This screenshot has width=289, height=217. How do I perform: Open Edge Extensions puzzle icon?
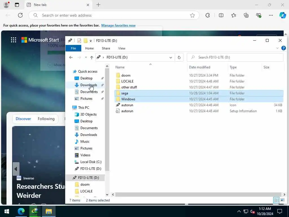(x=207, y=15)
